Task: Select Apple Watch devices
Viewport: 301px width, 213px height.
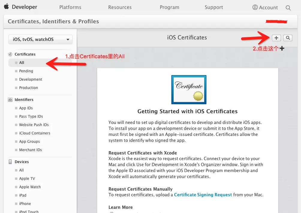Action: coord(30,187)
